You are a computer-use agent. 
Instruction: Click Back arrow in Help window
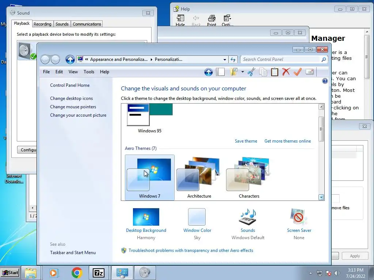point(196,20)
